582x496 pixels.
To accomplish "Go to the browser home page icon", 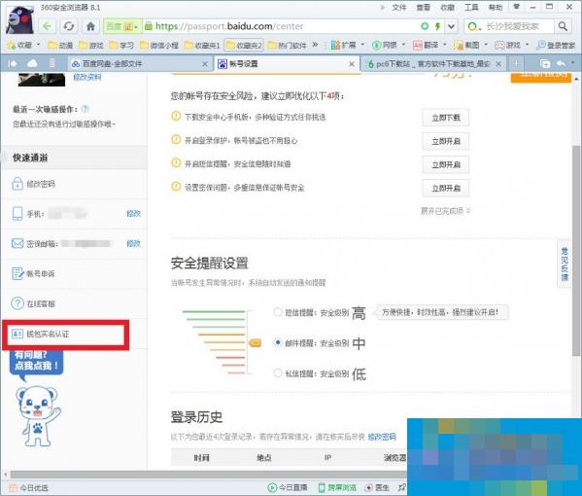I will click(90, 26).
